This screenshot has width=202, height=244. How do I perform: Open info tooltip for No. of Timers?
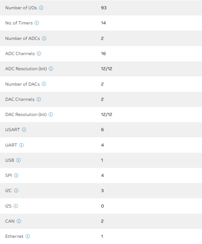pyautogui.click(x=37, y=23)
